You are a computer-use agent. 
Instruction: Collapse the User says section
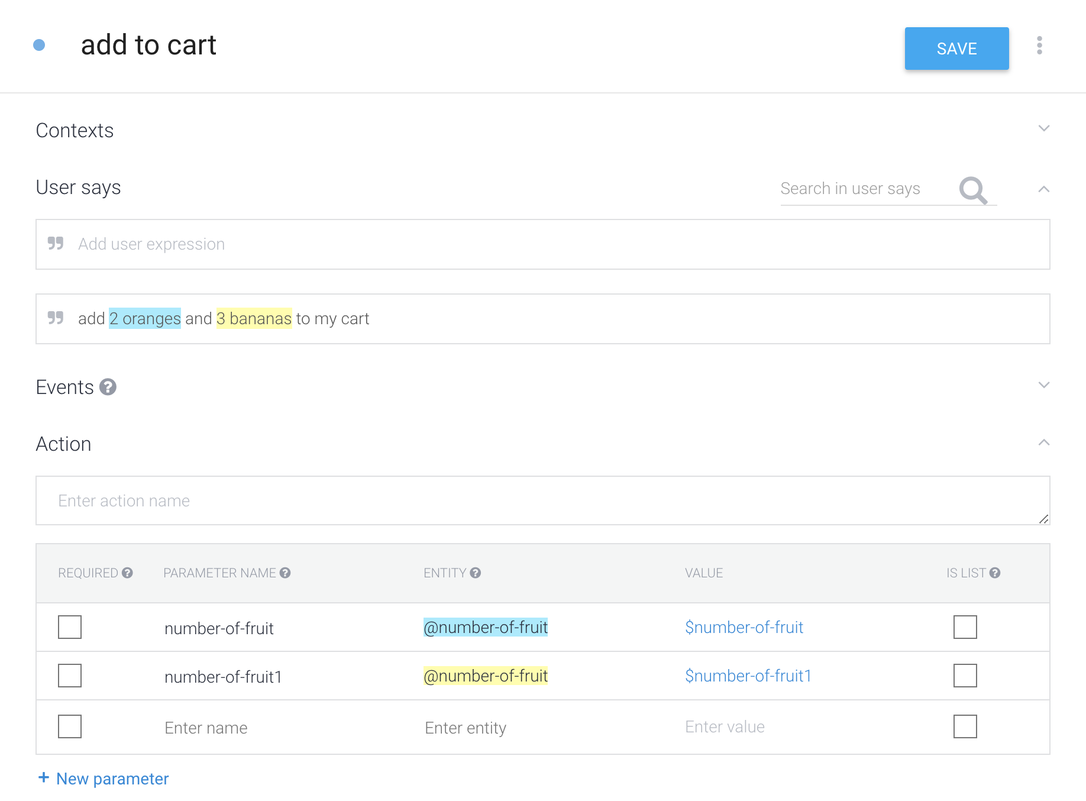pos(1043,189)
